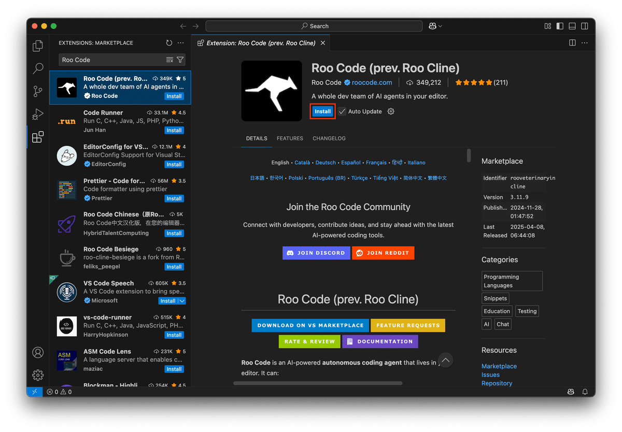
Task: Open the Run and Debug view
Action: point(37,114)
